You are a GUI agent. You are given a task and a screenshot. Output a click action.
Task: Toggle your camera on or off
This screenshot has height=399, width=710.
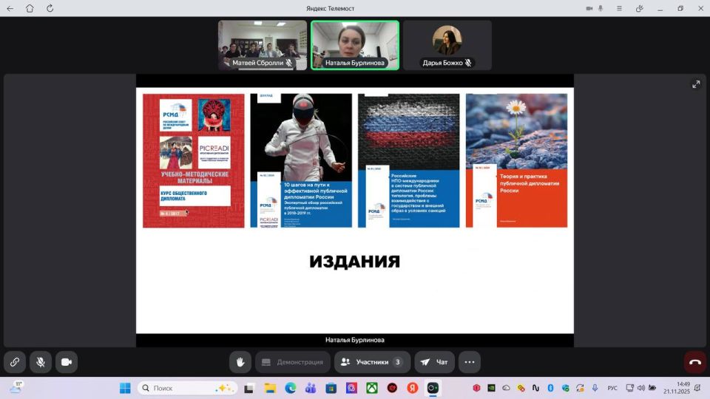67,362
